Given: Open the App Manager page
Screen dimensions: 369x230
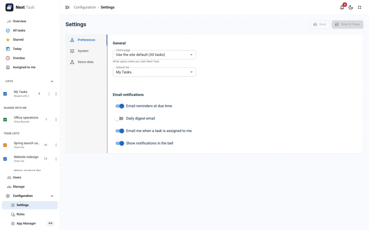Looking at the screenshot, I should (x=30, y=224).
